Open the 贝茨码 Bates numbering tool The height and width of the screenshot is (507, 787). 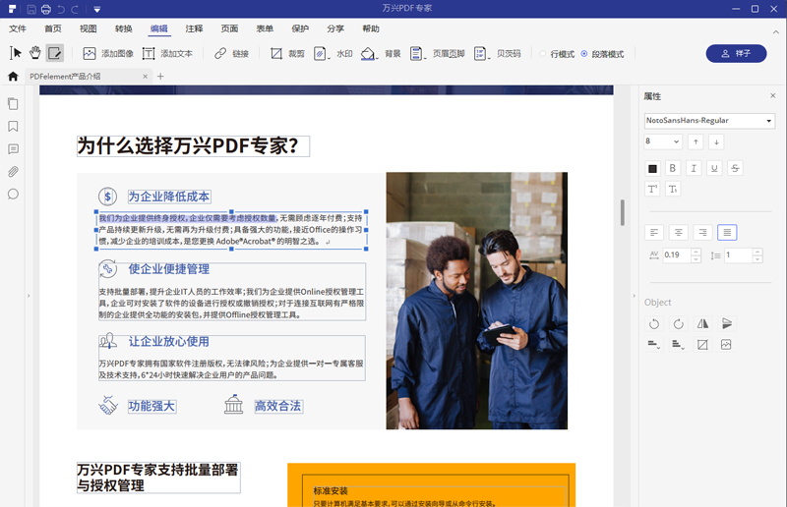pyautogui.click(x=498, y=53)
